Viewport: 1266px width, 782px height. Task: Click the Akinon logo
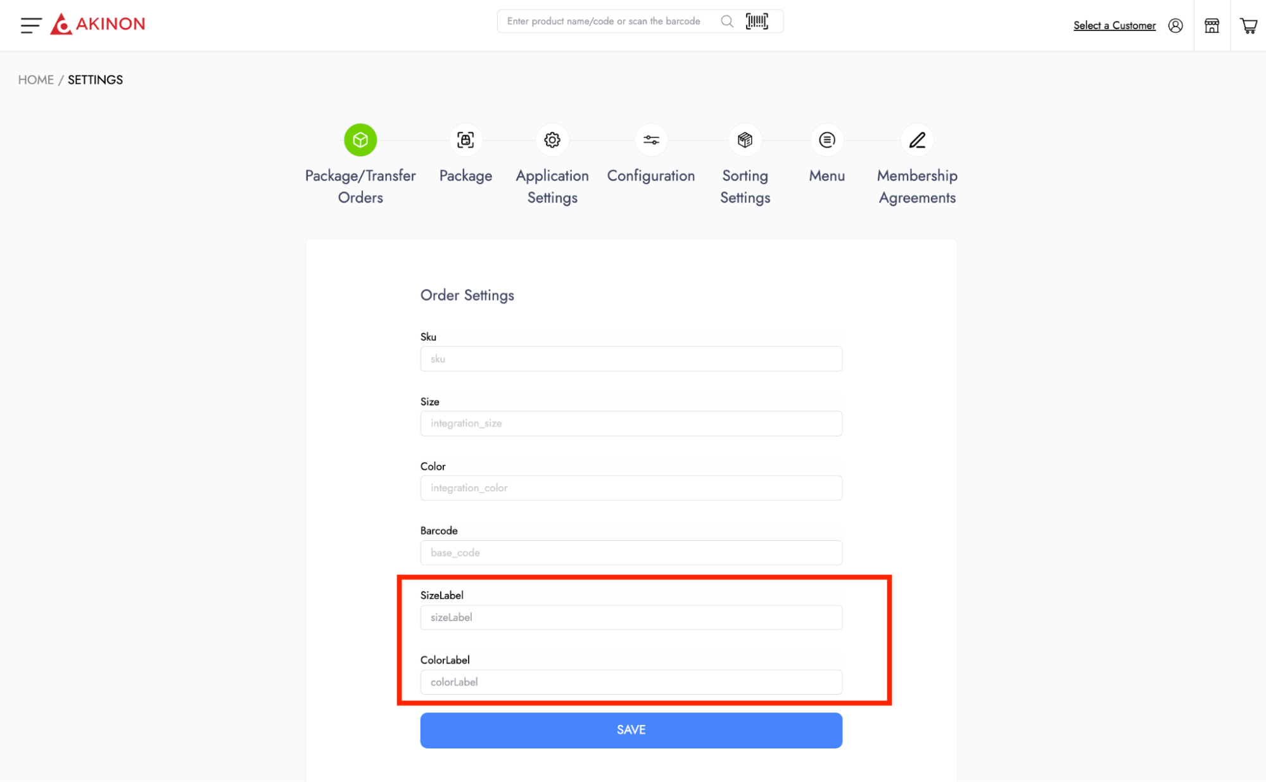(98, 24)
